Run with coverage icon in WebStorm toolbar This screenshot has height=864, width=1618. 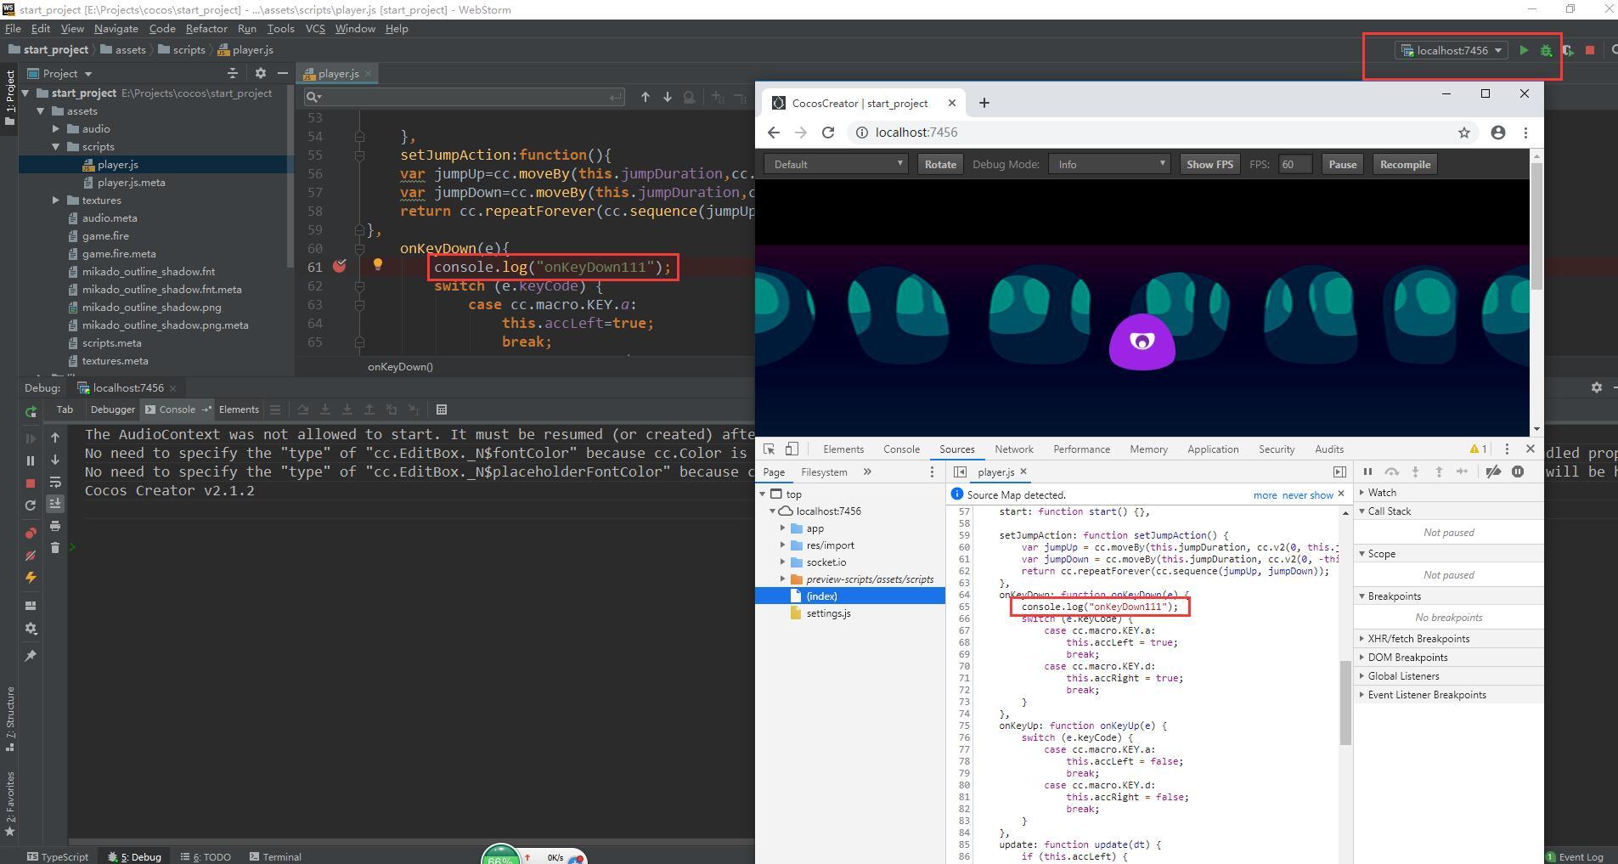click(1568, 50)
